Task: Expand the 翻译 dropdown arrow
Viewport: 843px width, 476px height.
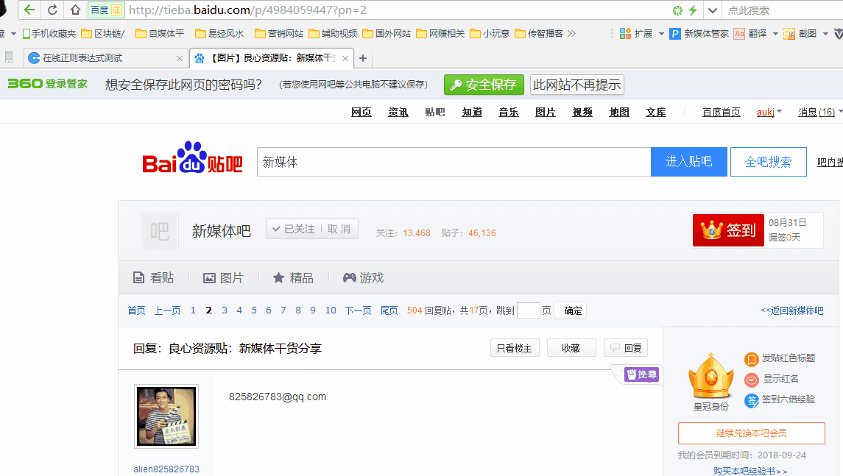Action: point(775,34)
